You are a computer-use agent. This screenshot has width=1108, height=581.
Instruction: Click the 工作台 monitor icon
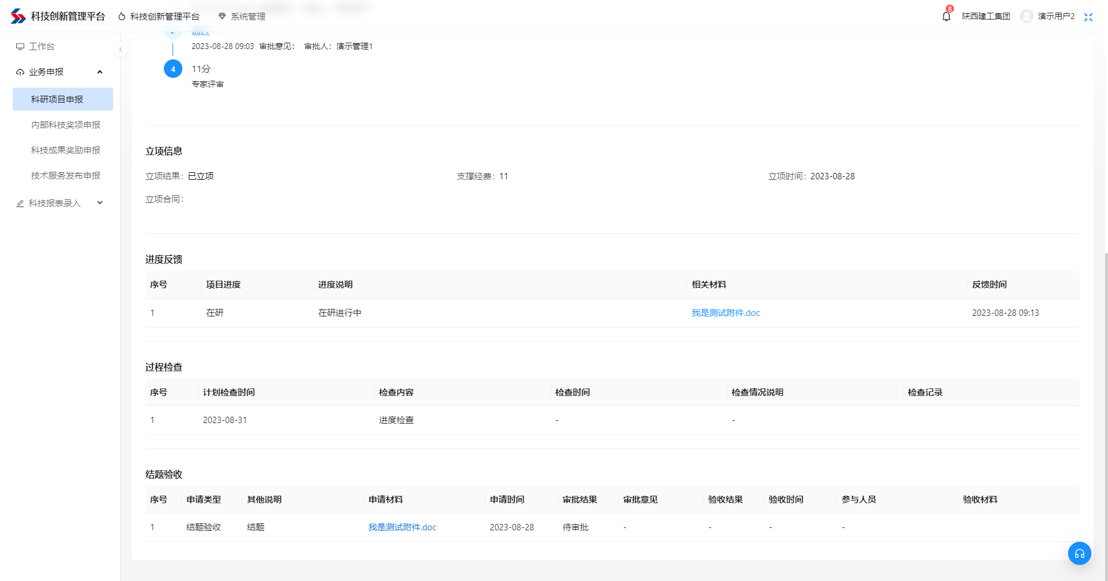coord(20,47)
